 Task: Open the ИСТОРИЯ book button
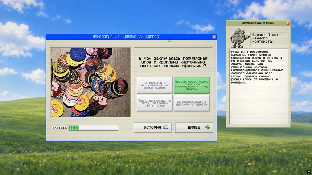(152, 127)
